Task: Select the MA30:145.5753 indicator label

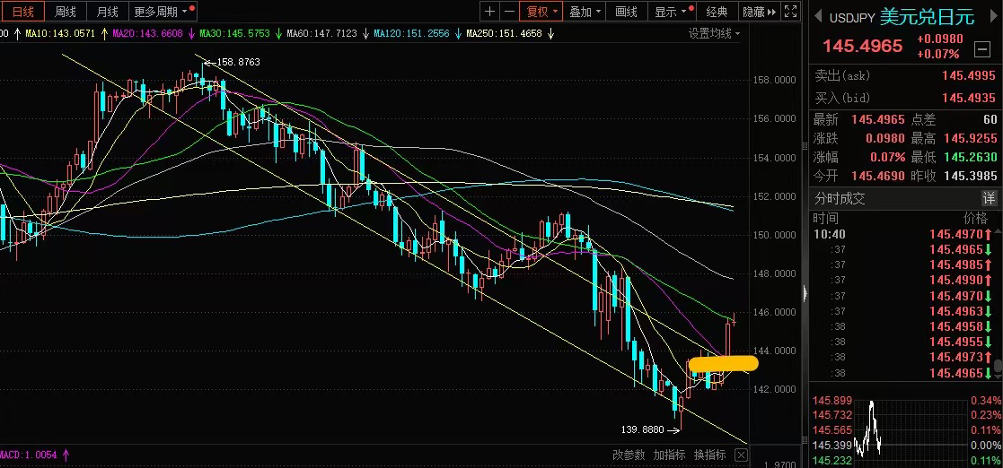Action: click(x=234, y=33)
